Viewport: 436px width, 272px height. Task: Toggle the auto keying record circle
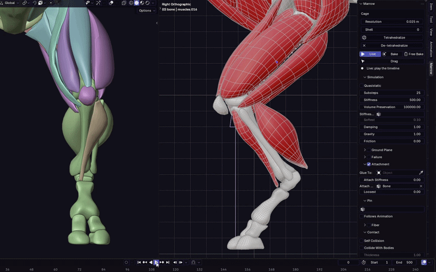click(126, 262)
